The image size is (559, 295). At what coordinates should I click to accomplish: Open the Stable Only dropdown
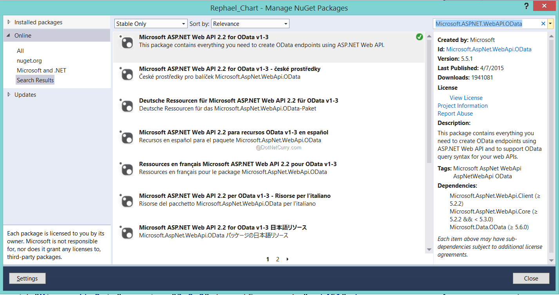[151, 24]
